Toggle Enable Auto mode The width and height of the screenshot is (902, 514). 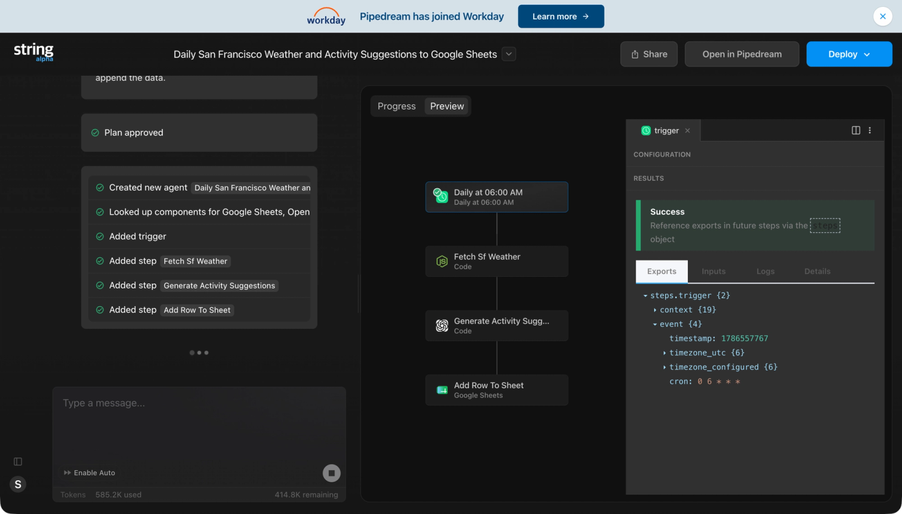tap(90, 473)
